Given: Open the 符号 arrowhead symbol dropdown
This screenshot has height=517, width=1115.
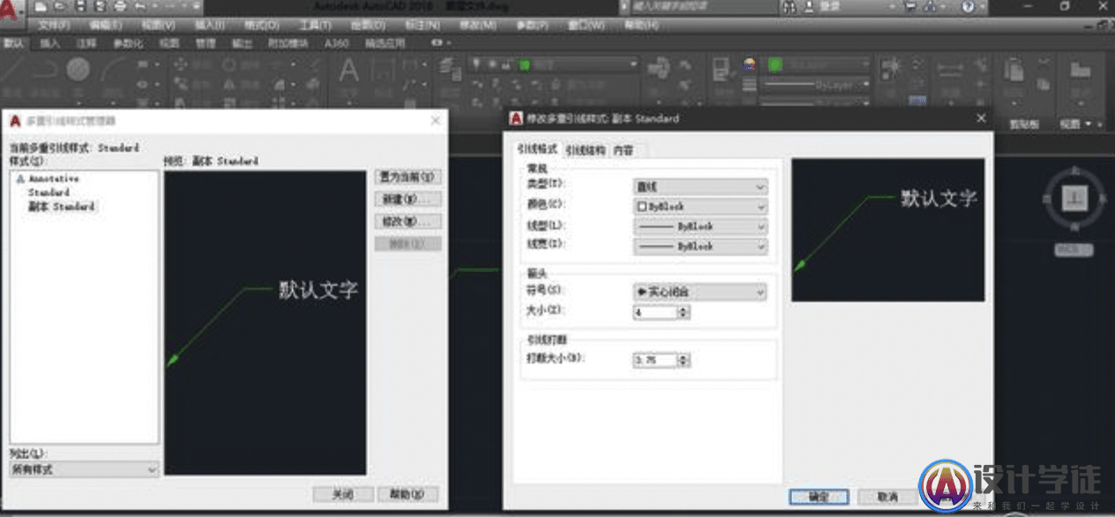Looking at the screenshot, I should [x=700, y=291].
